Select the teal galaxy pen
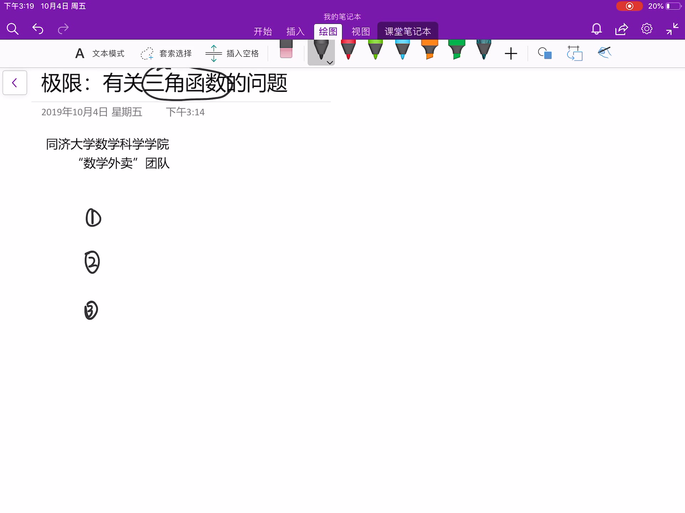Viewport: 685px width, 513px height. (x=484, y=50)
